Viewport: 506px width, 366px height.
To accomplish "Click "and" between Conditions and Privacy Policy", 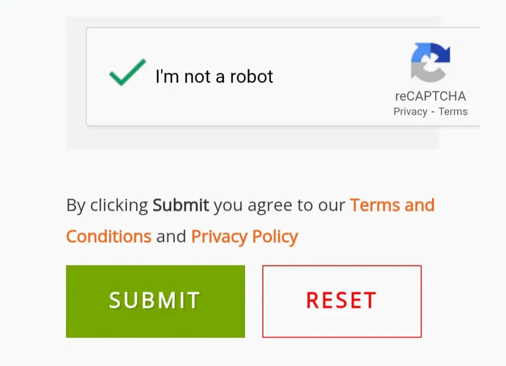I will click(x=171, y=237).
